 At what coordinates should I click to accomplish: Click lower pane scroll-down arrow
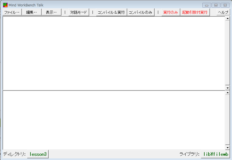point(228,147)
